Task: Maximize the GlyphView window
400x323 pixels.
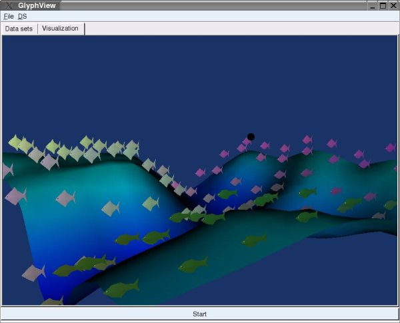Action: pyautogui.click(x=383, y=5)
